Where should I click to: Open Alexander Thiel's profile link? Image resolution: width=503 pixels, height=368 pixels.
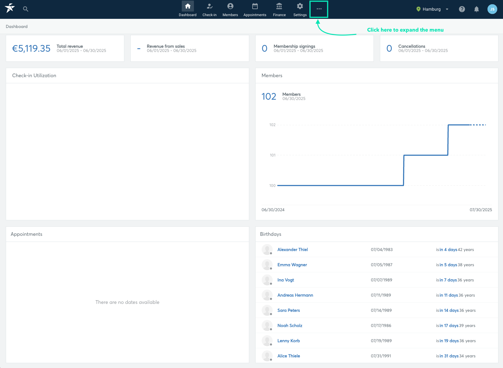point(292,249)
